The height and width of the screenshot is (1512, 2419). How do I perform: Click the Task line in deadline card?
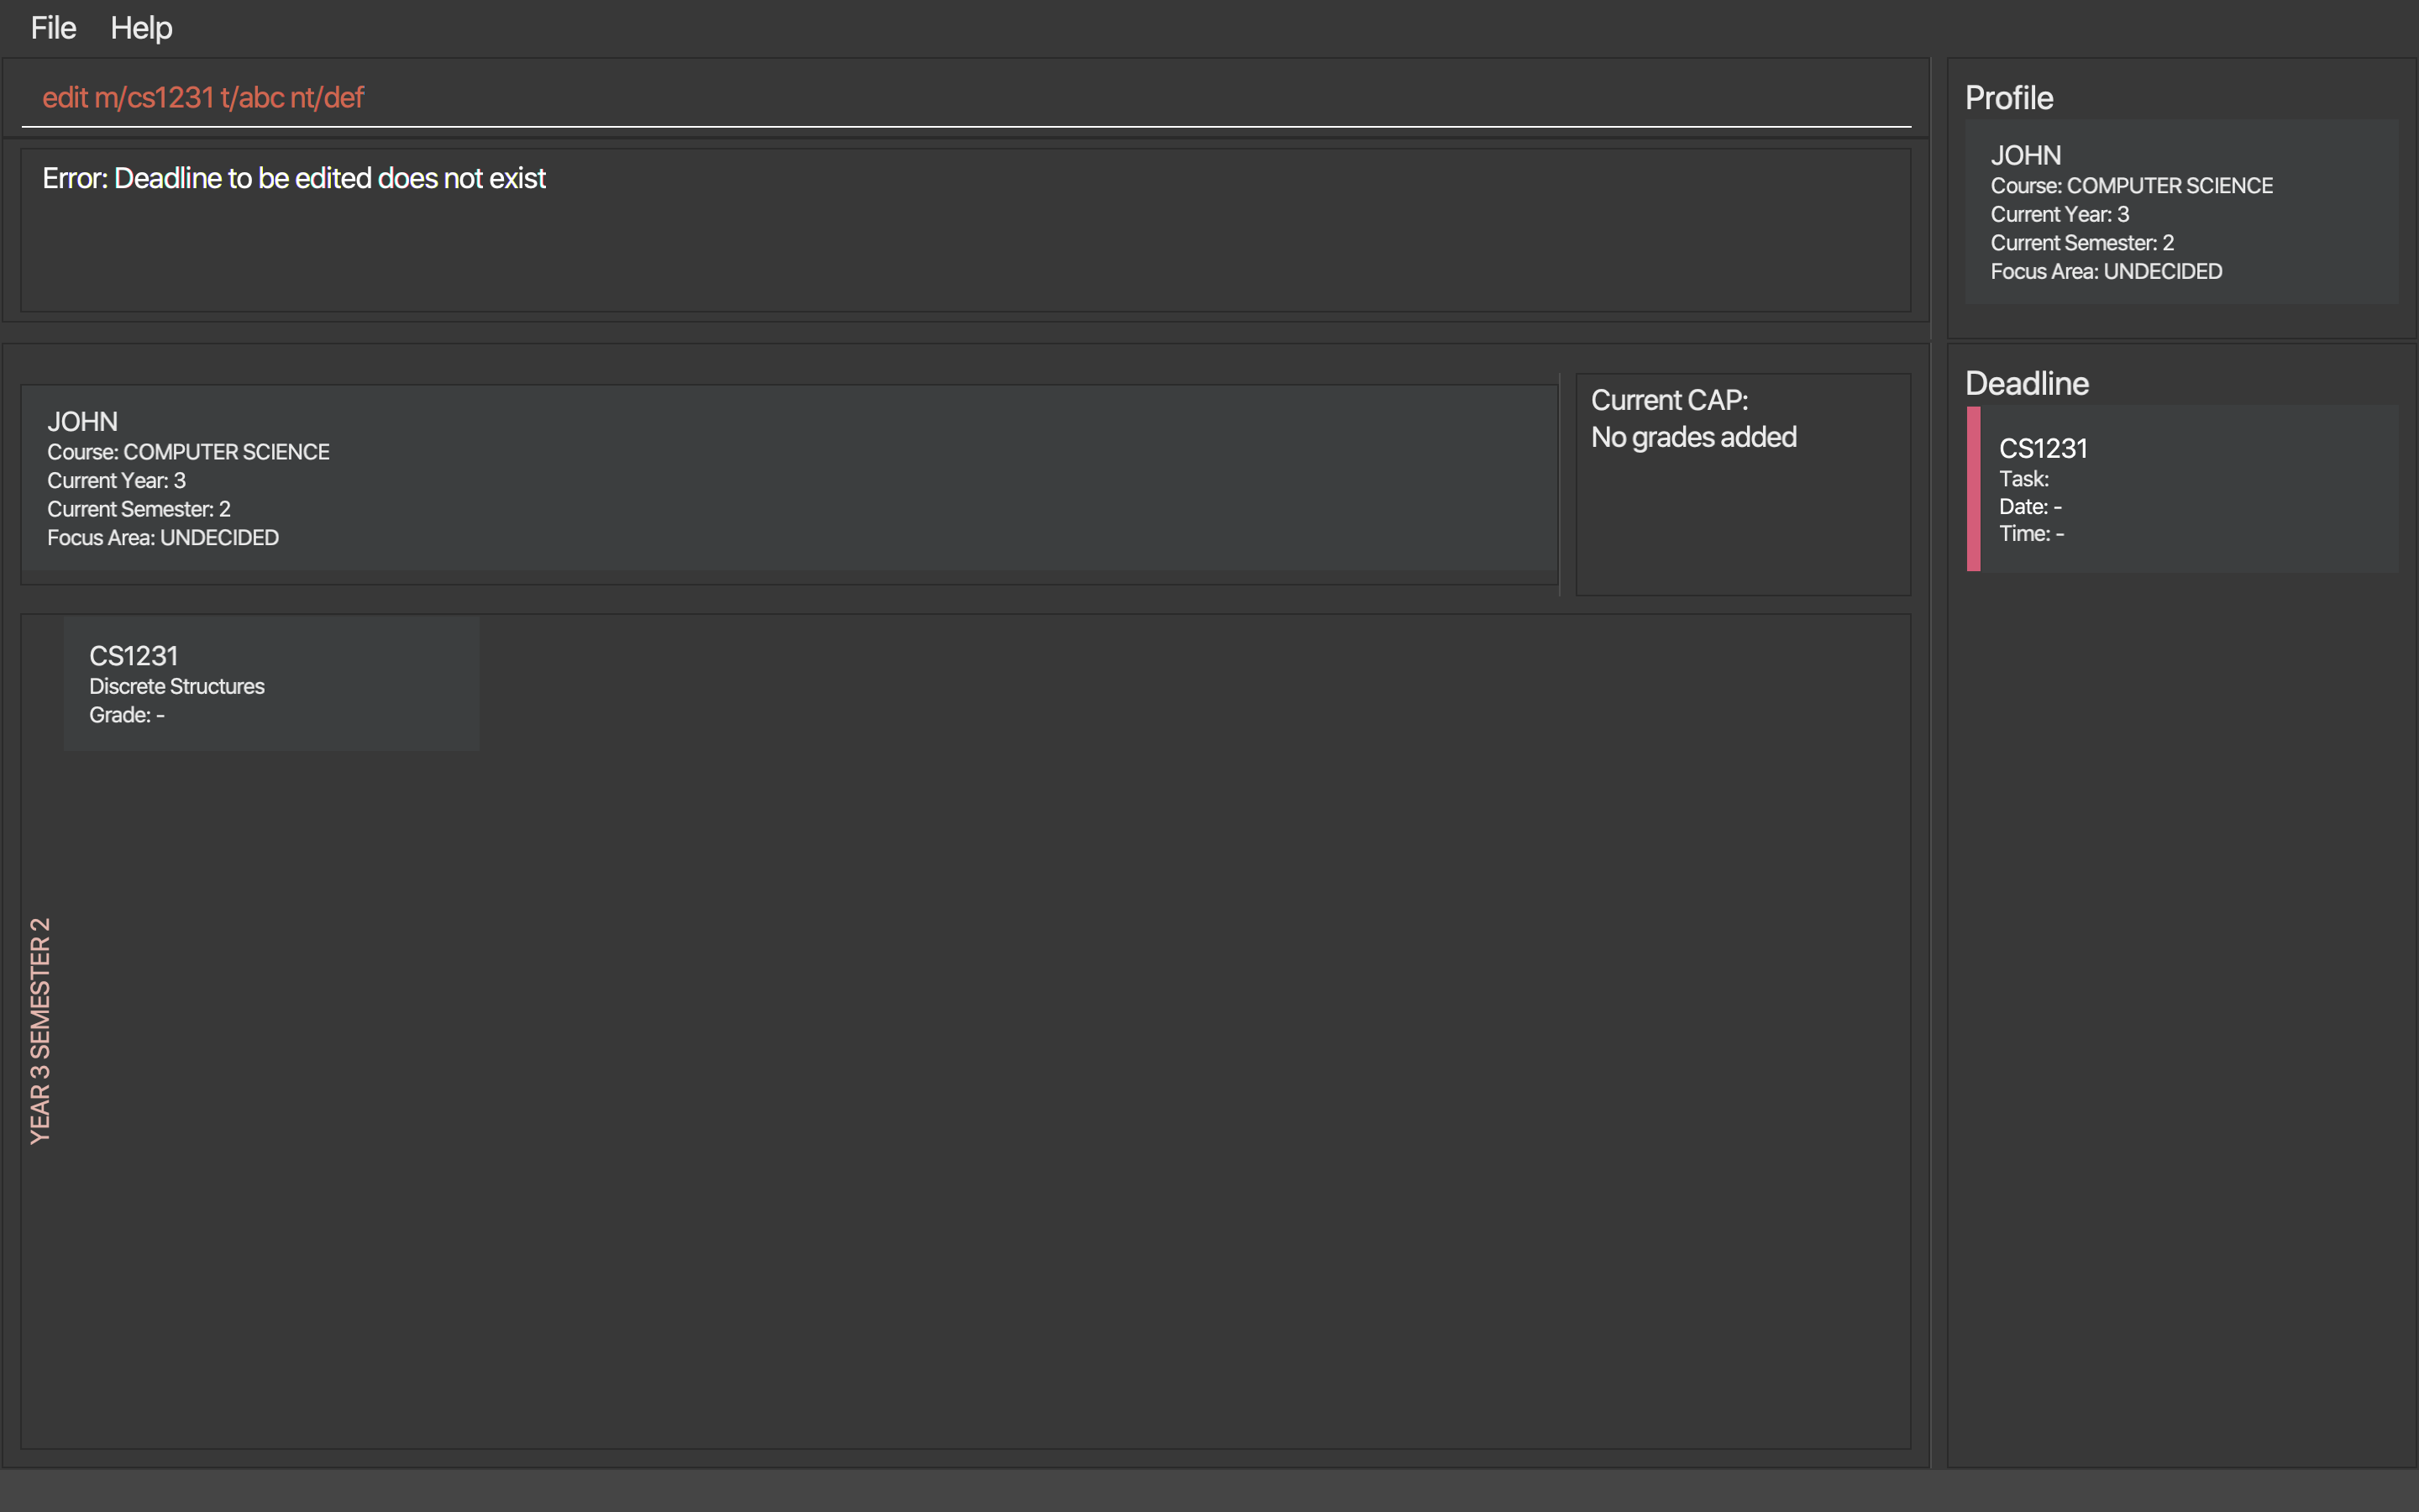coord(2023,479)
